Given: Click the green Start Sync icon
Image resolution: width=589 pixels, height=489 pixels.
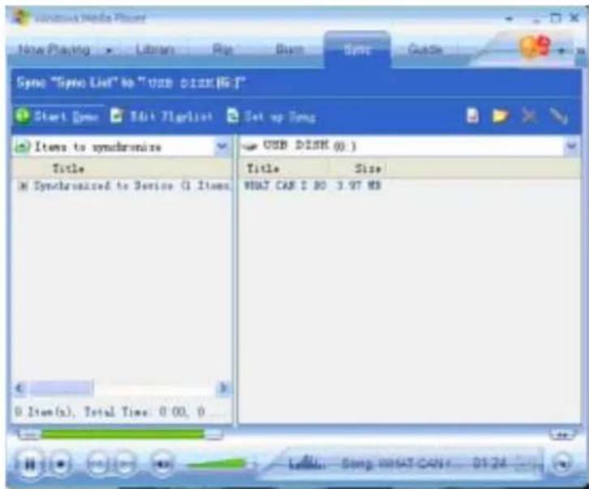Looking at the screenshot, I should click(22, 116).
